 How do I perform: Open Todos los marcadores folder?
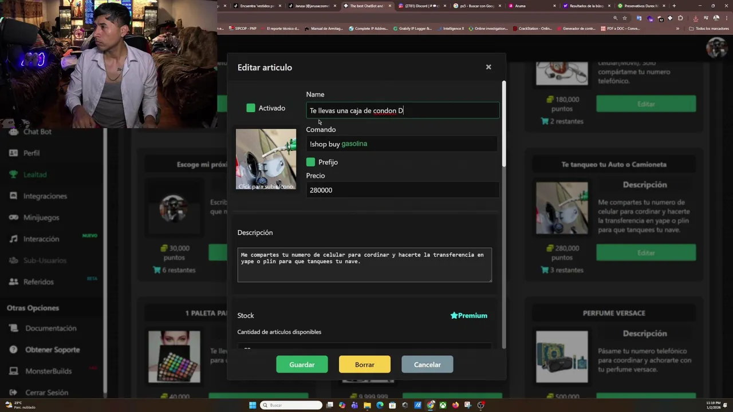[709, 28]
